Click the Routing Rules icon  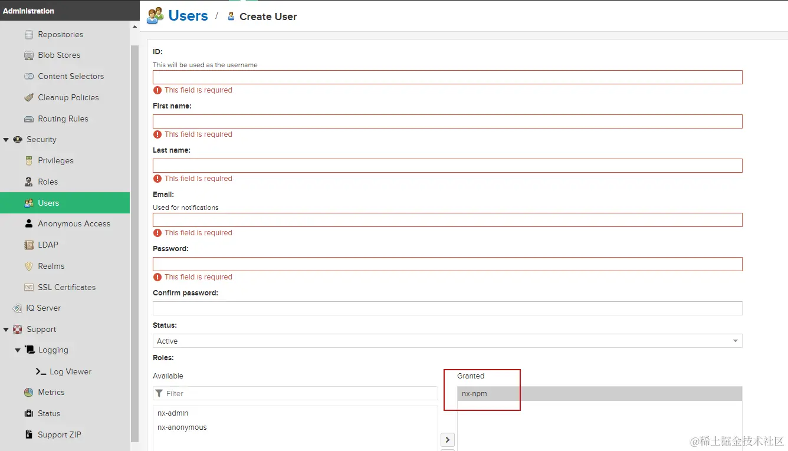click(x=28, y=119)
